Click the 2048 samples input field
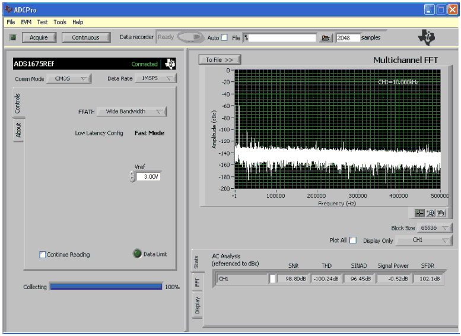461x336 pixels. [348, 37]
